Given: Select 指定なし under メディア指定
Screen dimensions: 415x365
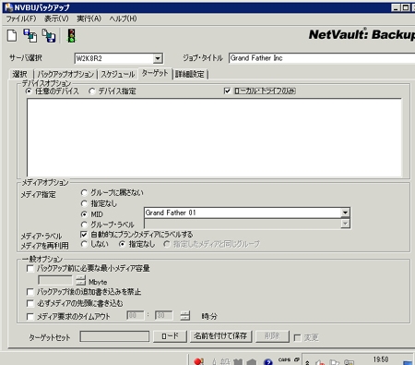Looking at the screenshot, I should tap(84, 203).
